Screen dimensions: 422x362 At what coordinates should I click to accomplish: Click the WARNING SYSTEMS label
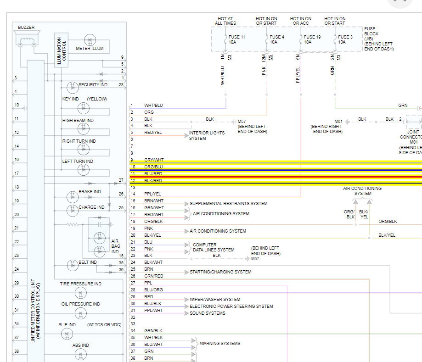(220, 344)
